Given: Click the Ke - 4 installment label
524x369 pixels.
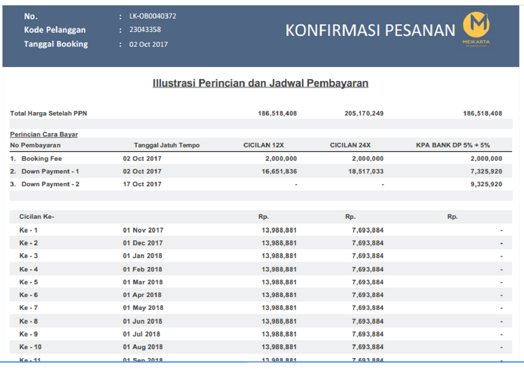Looking at the screenshot, I should (28, 269).
